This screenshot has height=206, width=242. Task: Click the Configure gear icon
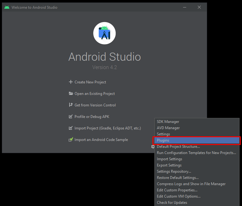pos(153,147)
